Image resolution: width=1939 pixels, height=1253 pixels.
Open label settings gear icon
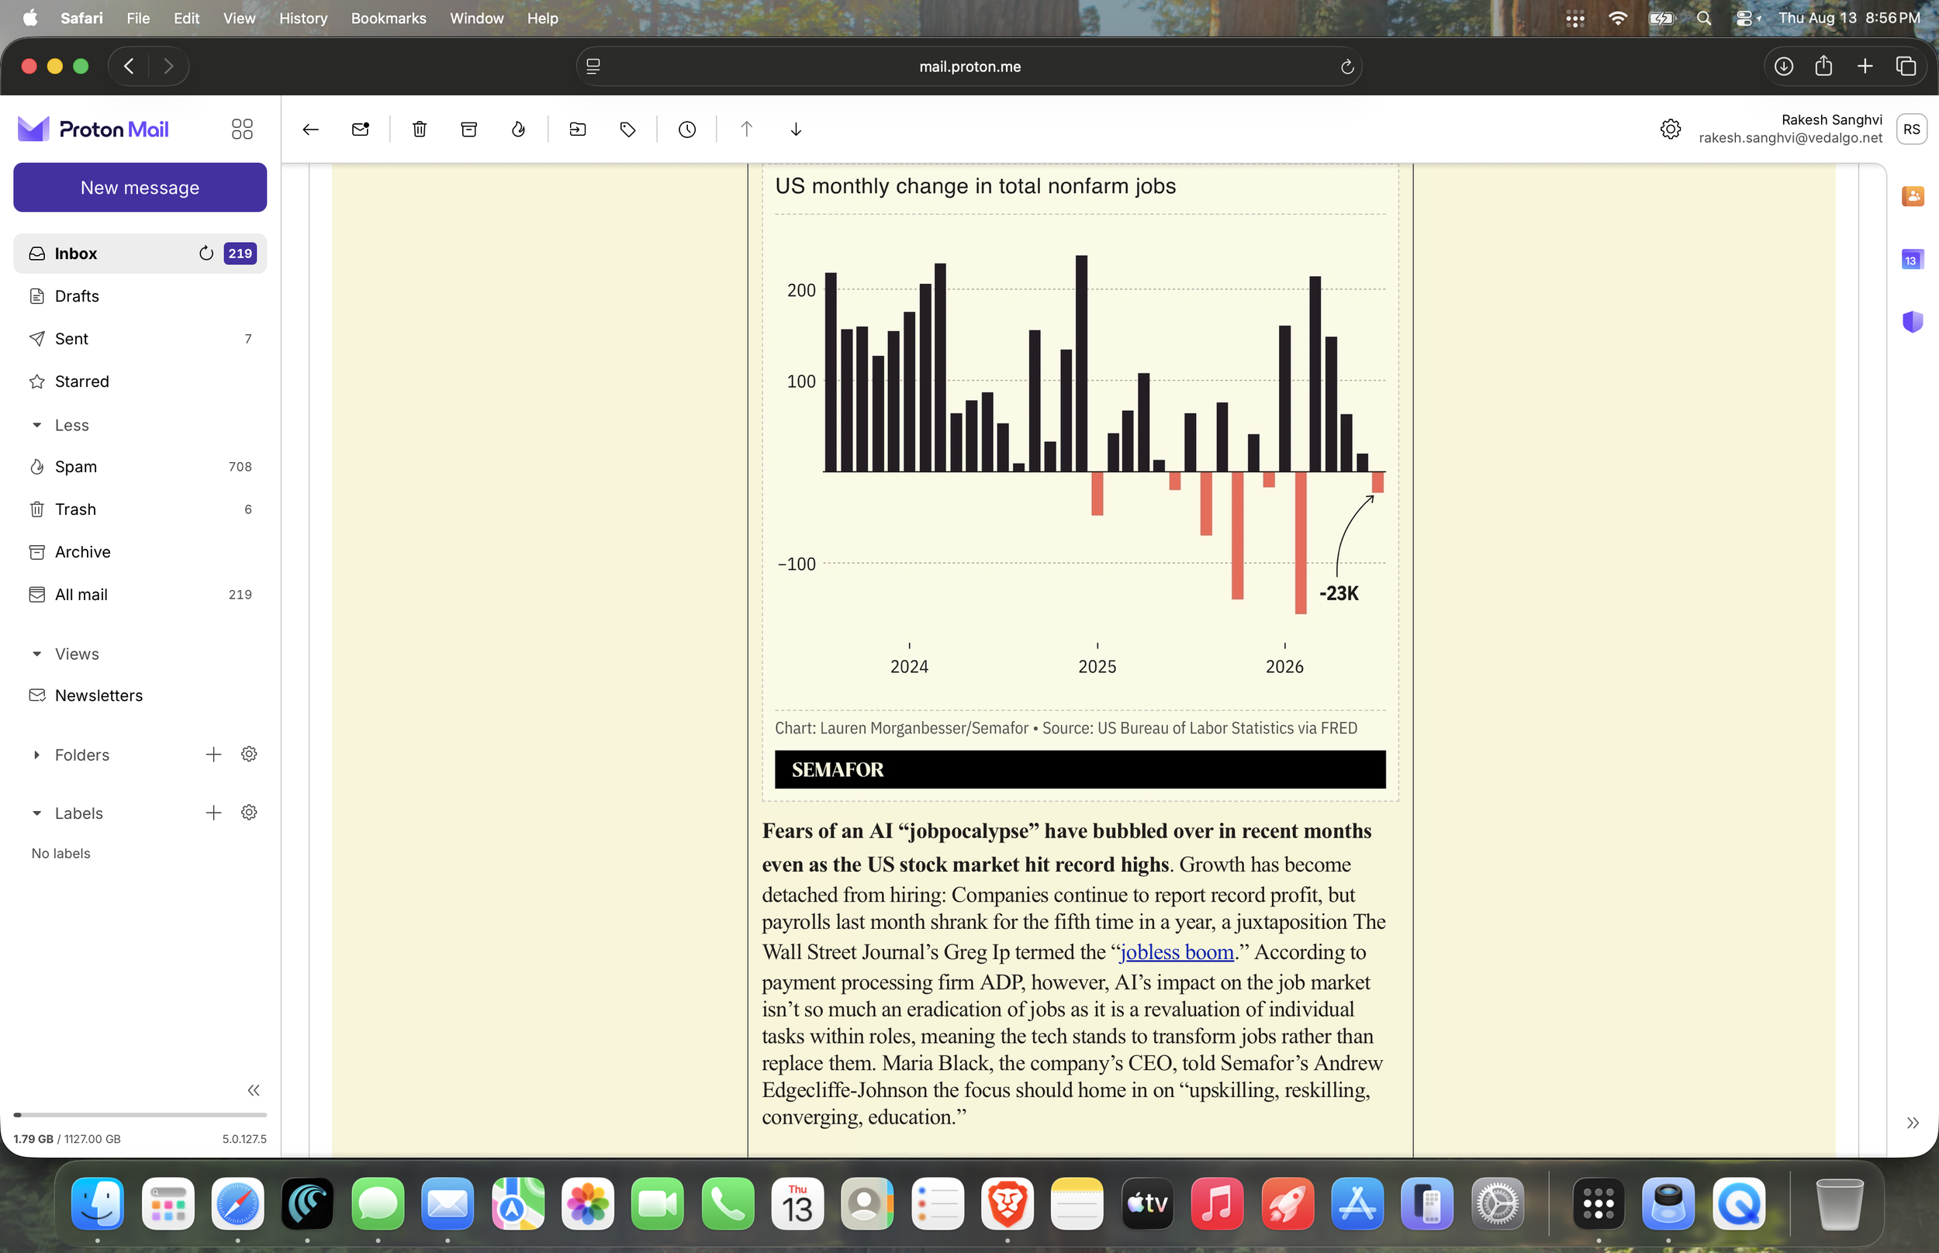click(249, 813)
